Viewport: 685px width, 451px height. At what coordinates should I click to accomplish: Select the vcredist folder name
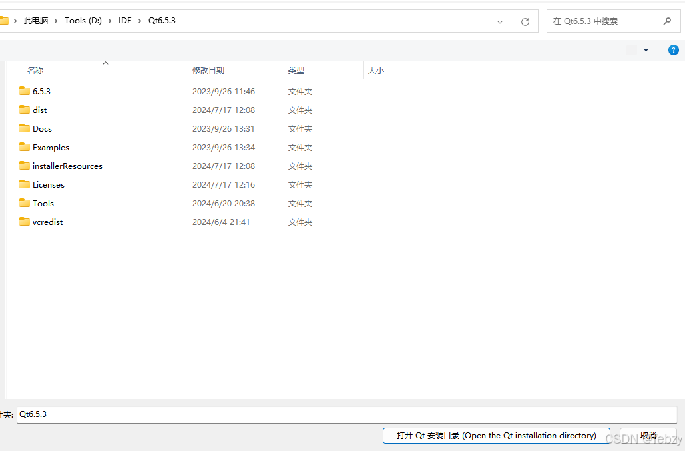pos(48,222)
